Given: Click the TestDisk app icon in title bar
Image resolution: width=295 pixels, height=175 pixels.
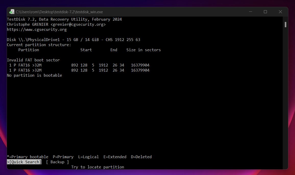Looking at the screenshot, I should pyautogui.click(x=12, y=12).
